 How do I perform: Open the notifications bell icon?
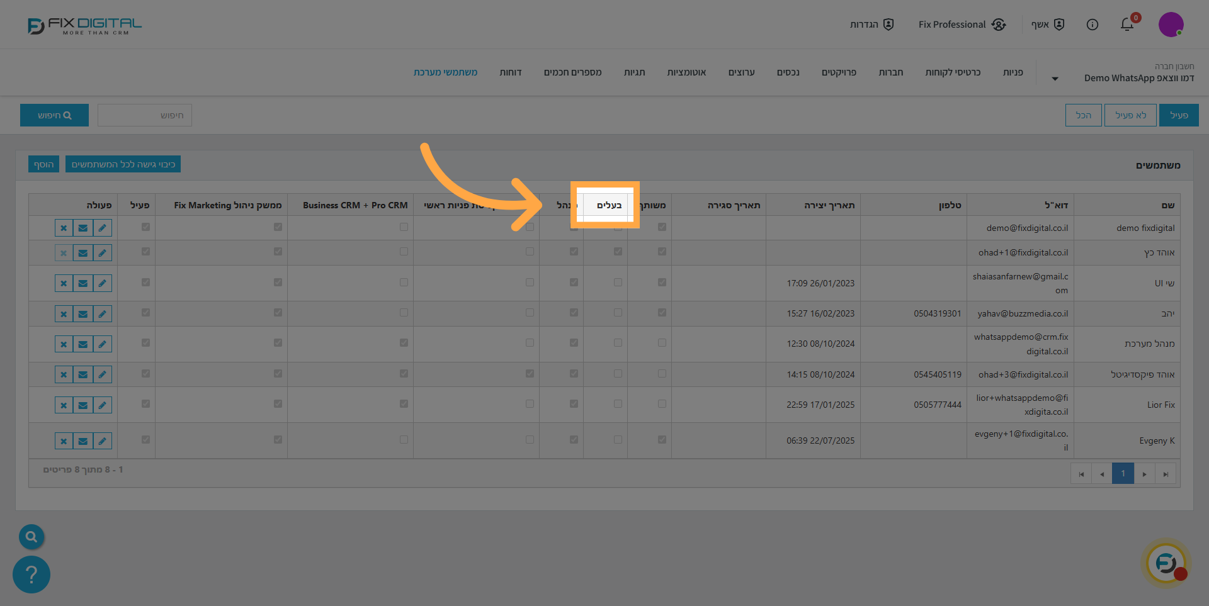[1127, 25]
